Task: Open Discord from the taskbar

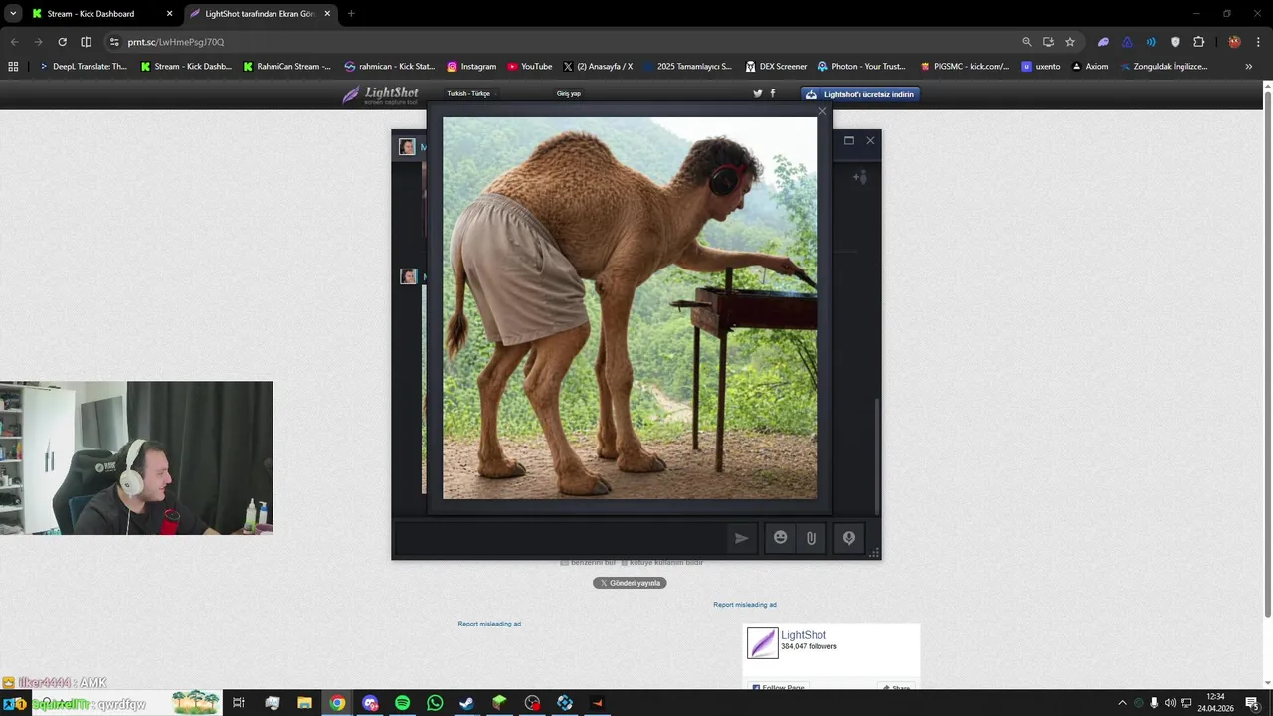Action: tap(370, 703)
